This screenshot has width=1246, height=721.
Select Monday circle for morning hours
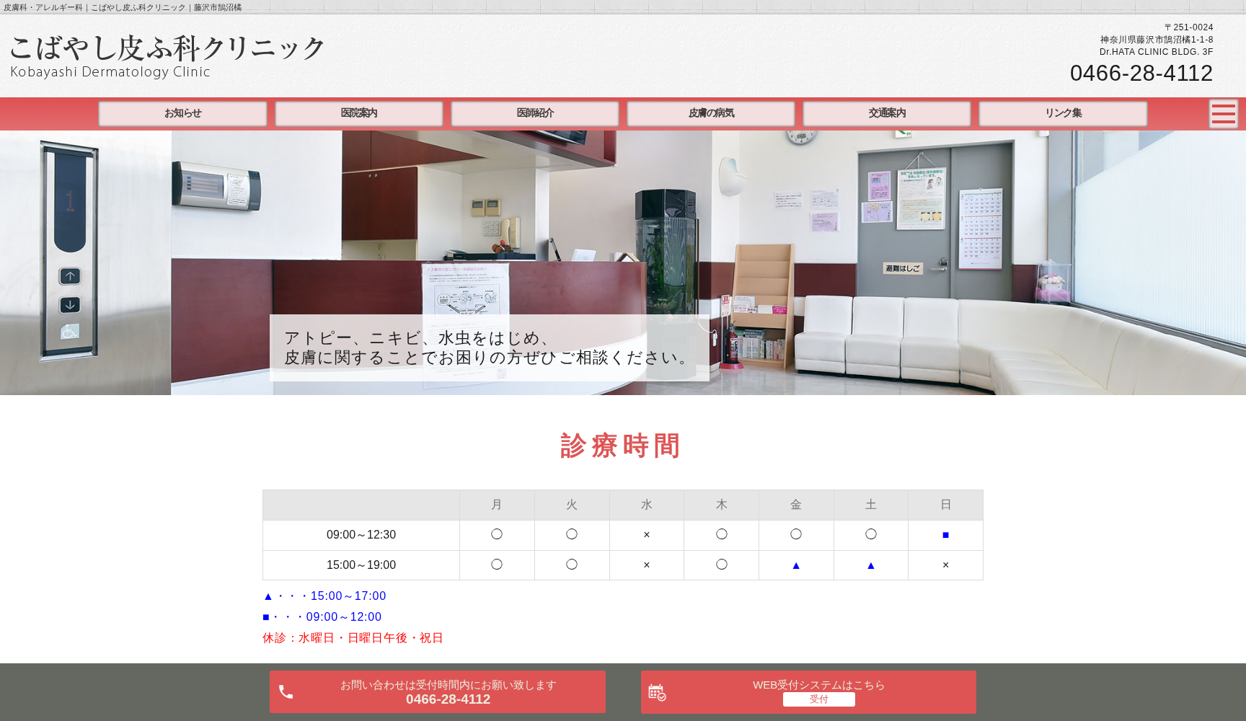[497, 534]
